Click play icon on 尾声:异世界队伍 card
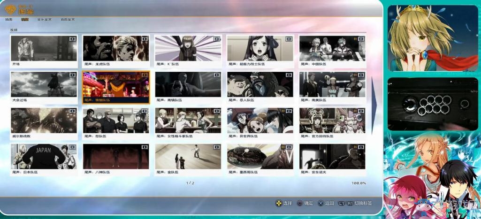The width and height of the screenshot is (481, 219). pyautogui.click(x=289, y=111)
